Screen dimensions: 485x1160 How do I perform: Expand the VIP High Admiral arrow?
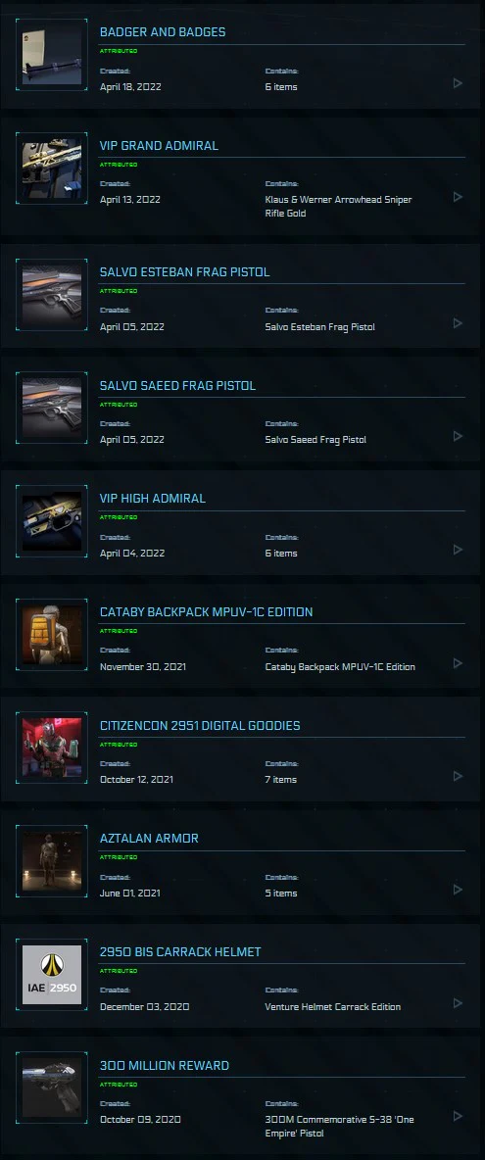point(458,550)
